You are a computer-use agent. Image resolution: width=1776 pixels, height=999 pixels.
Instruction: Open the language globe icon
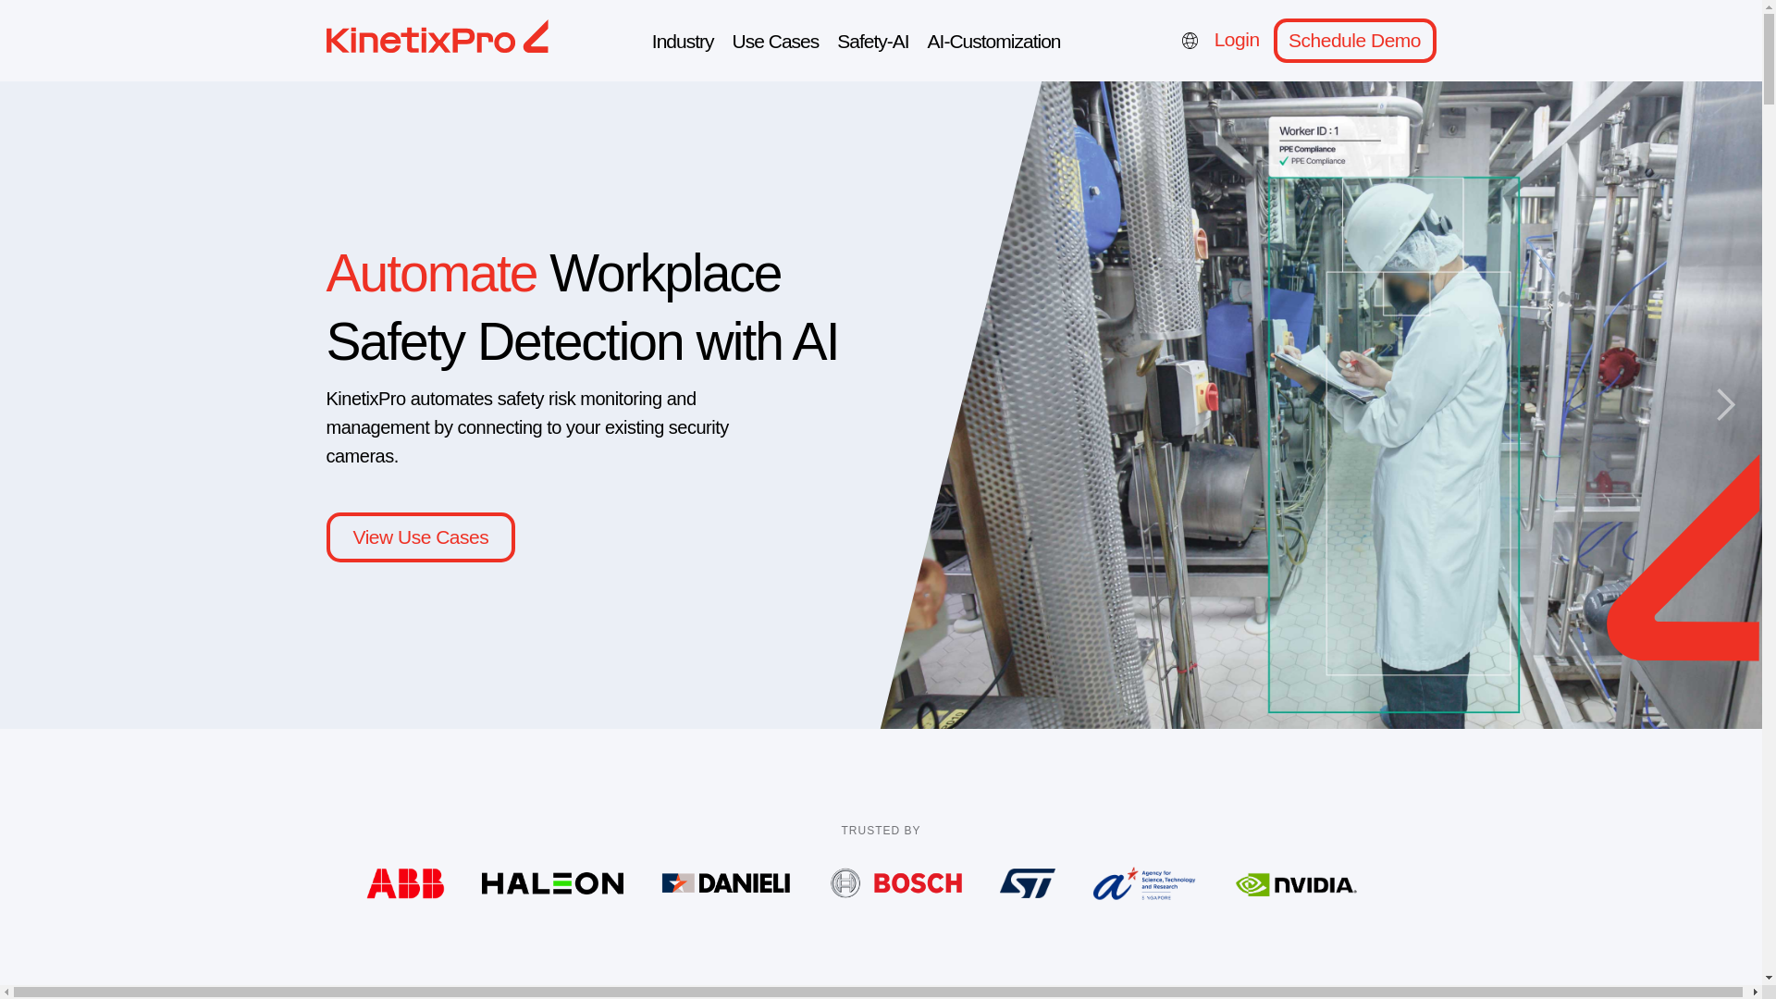(x=1190, y=41)
